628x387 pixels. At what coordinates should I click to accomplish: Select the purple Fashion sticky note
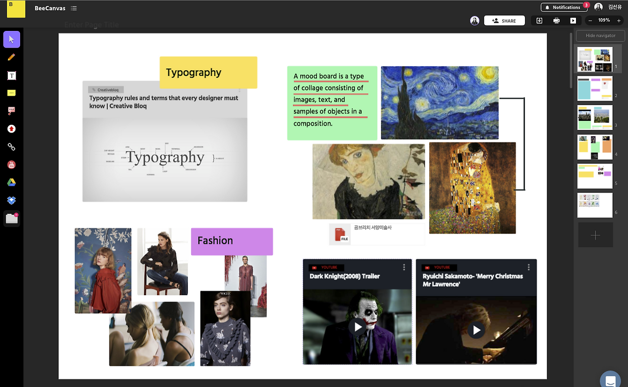232,241
